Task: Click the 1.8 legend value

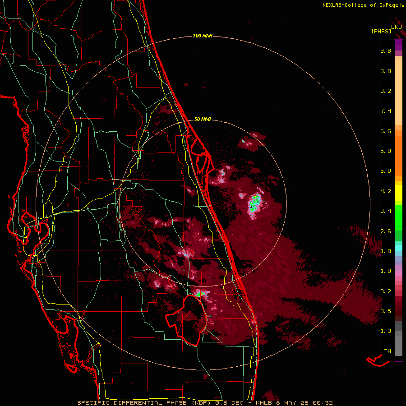Action: (386, 251)
